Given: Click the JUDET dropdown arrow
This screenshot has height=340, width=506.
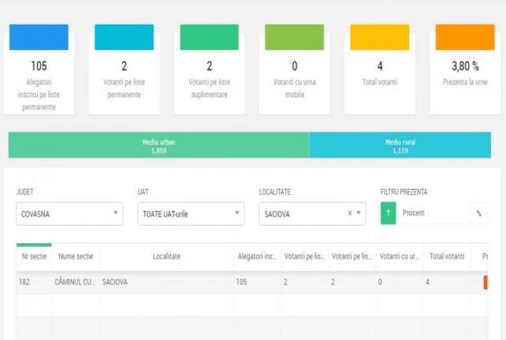Looking at the screenshot, I should (x=115, y=213).
